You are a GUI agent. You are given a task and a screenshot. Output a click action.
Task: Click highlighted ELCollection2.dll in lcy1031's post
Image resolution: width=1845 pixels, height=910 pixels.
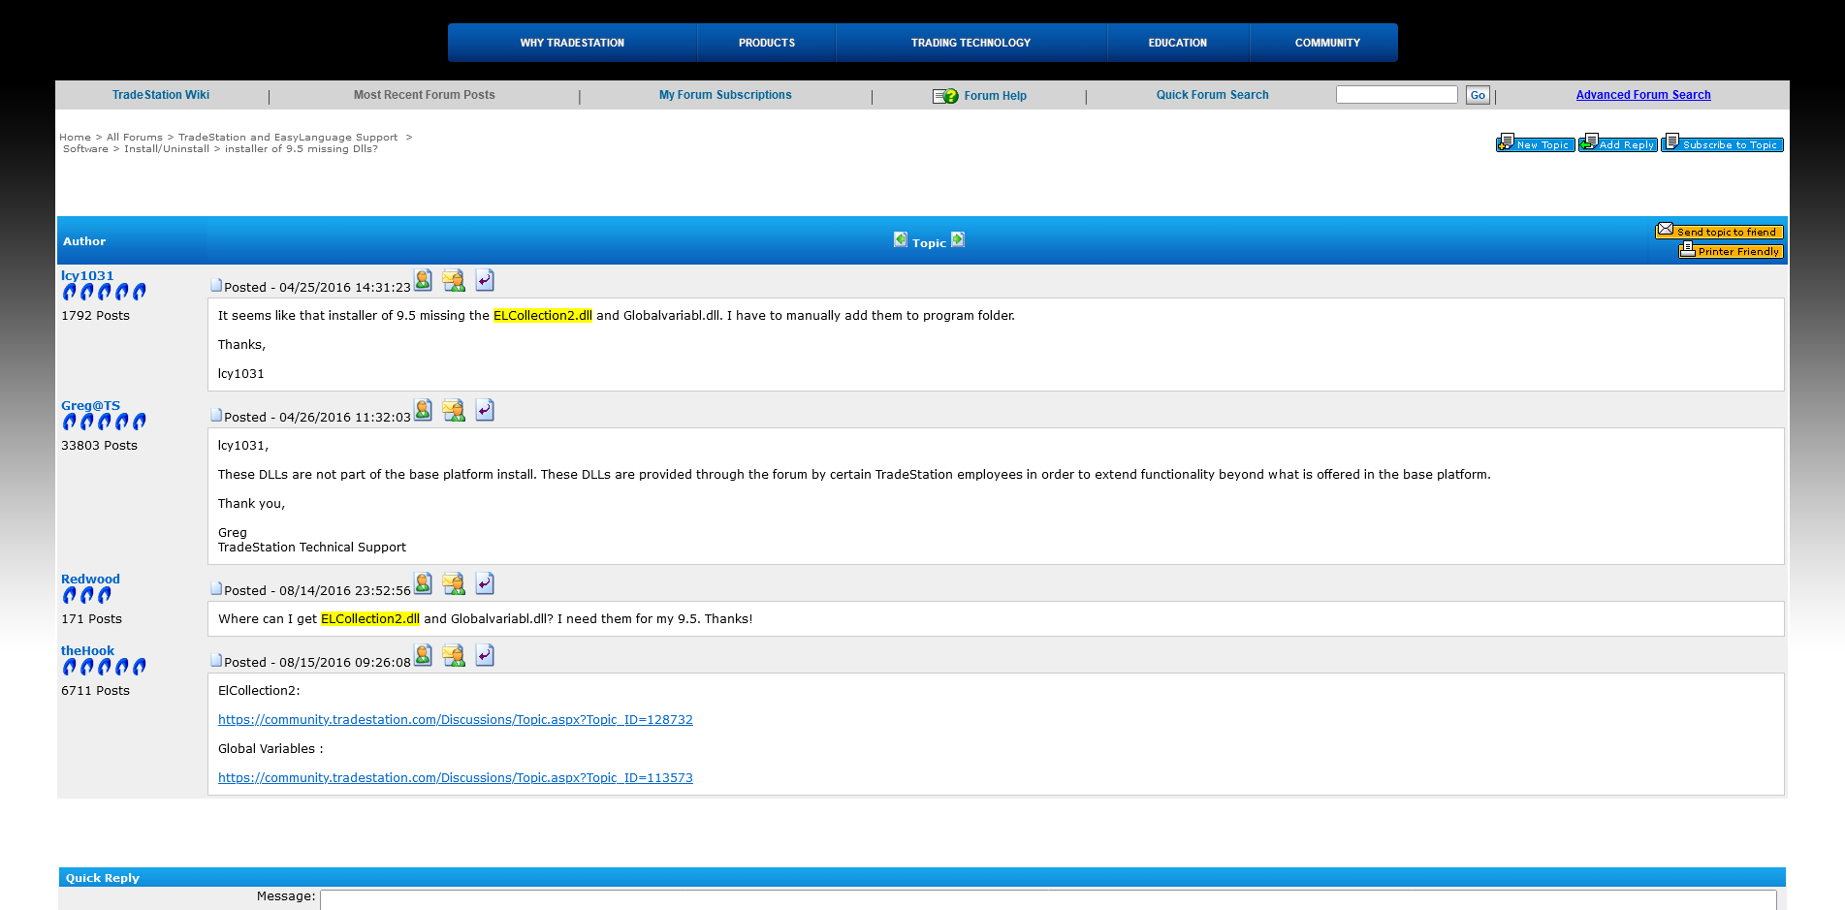point(543,316)
